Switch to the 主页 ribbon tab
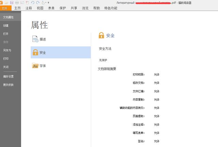 (17, 8)
